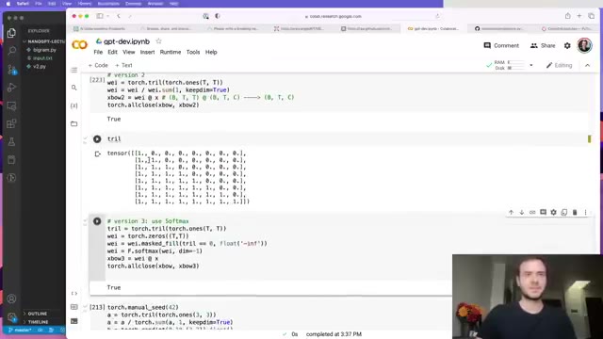Image resolution: width=603 pixels, height=339 pixels.
Task: Delete cell trash icon
Action: [x=575, y=212]
